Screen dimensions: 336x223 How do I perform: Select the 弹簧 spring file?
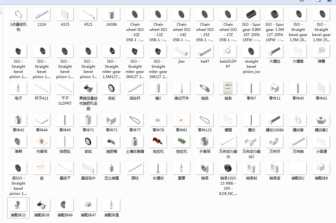click(x=321, y=51)
